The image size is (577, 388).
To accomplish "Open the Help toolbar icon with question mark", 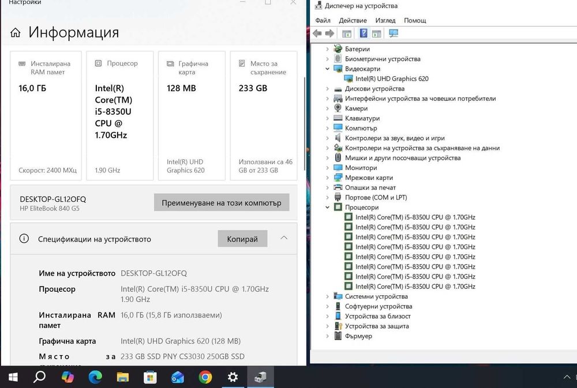I will click(x=364, y=33).
